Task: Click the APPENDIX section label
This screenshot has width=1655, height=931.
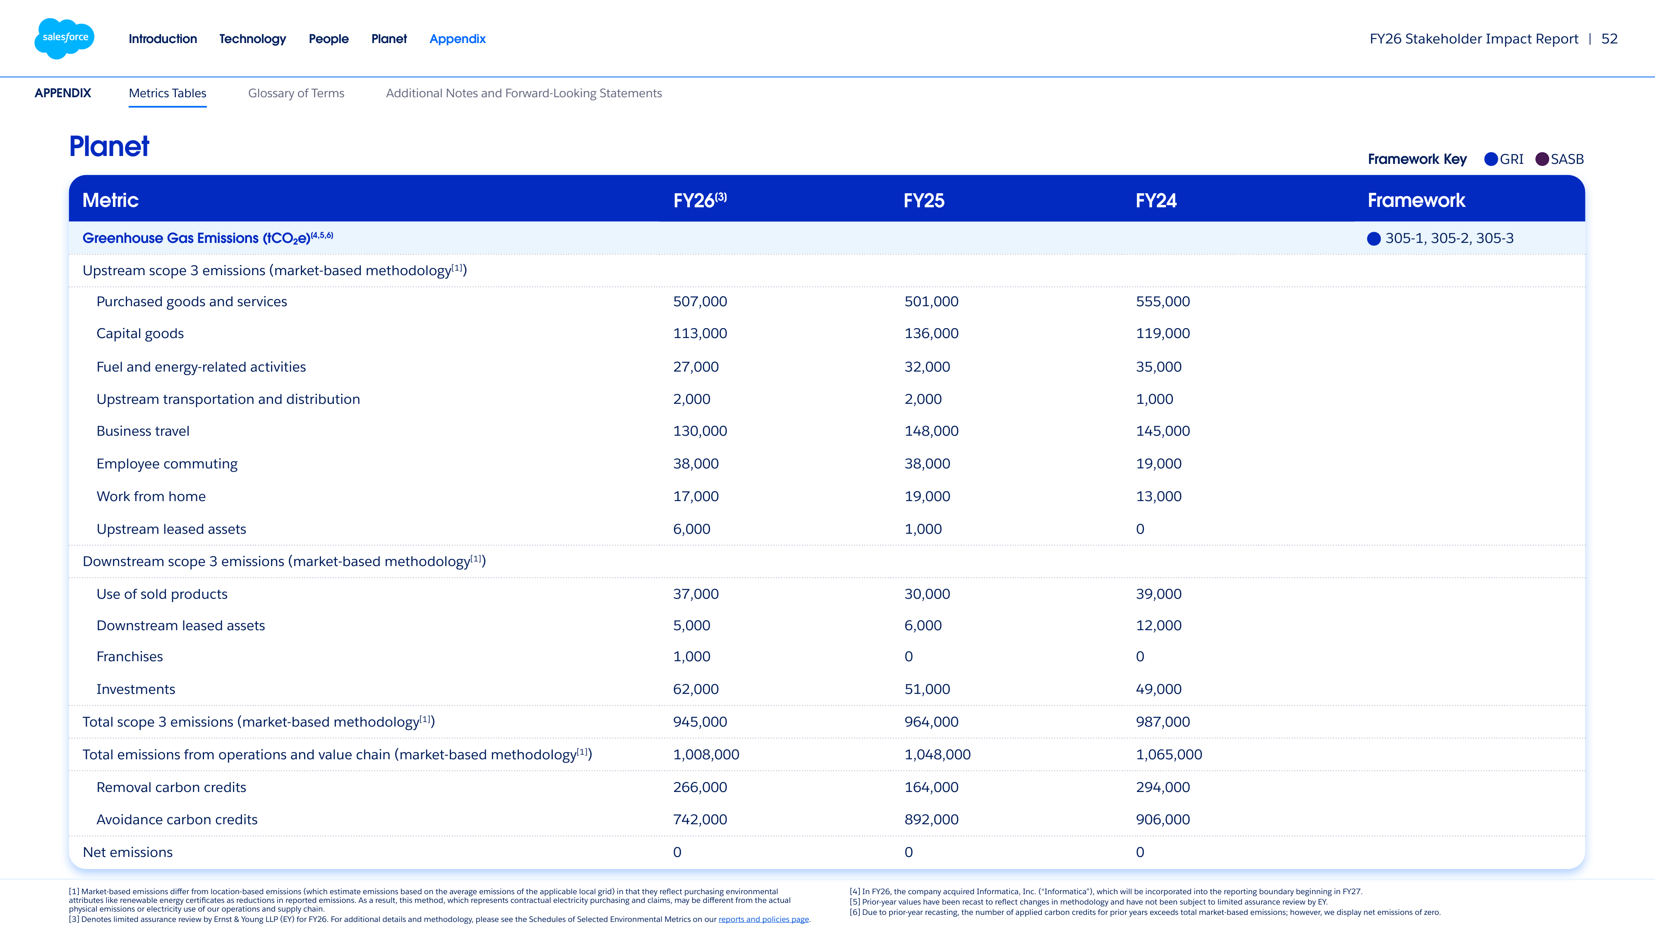Action: coord(63,93)
